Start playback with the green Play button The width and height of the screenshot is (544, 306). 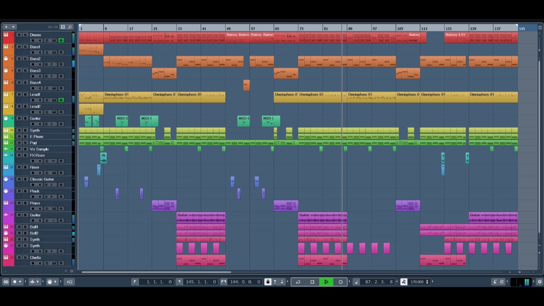point(326,282)
